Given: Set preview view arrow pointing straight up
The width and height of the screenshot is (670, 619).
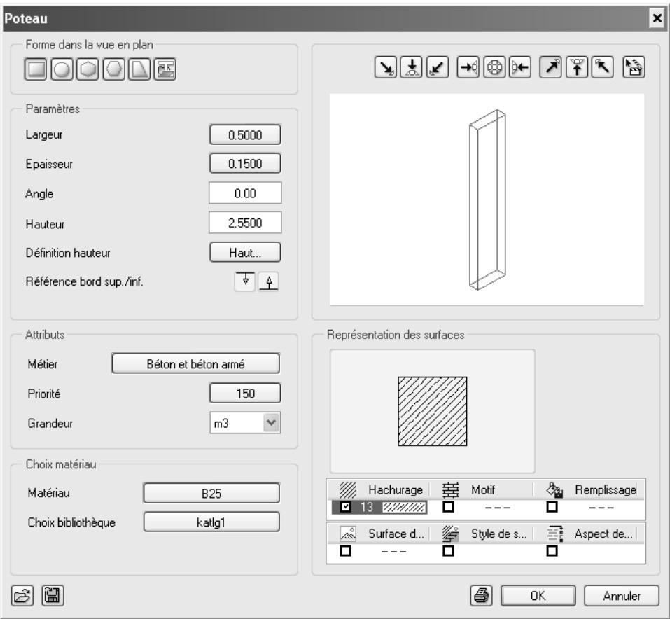Looking at the screenshot, I should point(577,67).
